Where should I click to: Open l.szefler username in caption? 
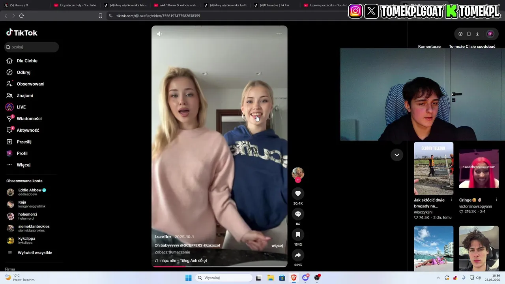tap(163, 237)
